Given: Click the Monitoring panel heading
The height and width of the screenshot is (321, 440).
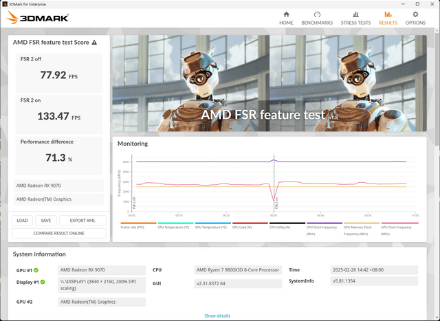Looking at the screenshot, I should tap(133, 144).
